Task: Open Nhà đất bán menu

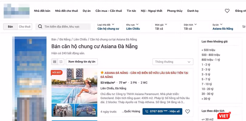Action: pos(42,11)
